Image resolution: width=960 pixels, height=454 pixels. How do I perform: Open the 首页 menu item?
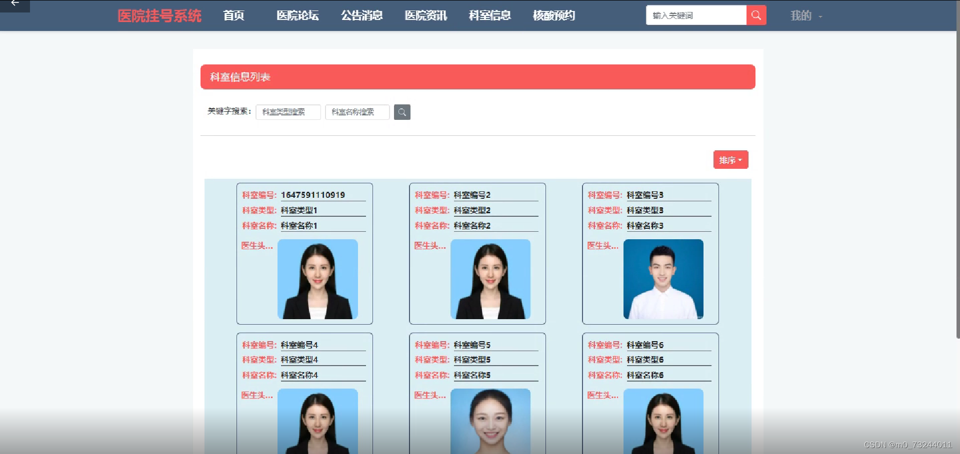(x=233, y=15)
